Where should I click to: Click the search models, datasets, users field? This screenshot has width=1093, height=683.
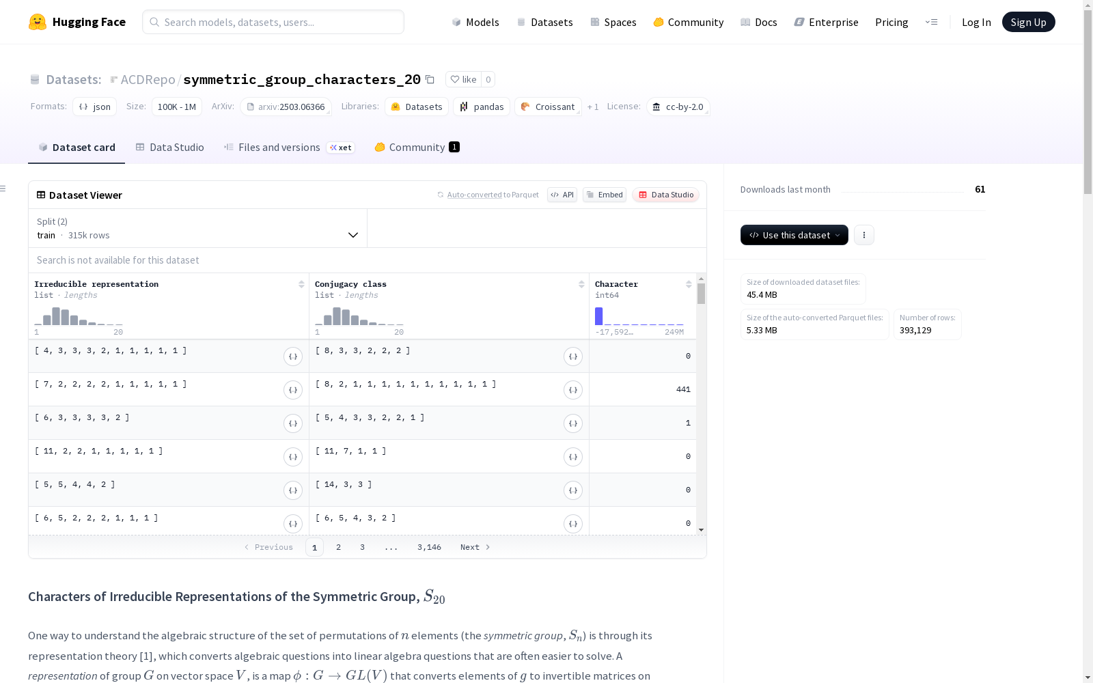[273, 22]
